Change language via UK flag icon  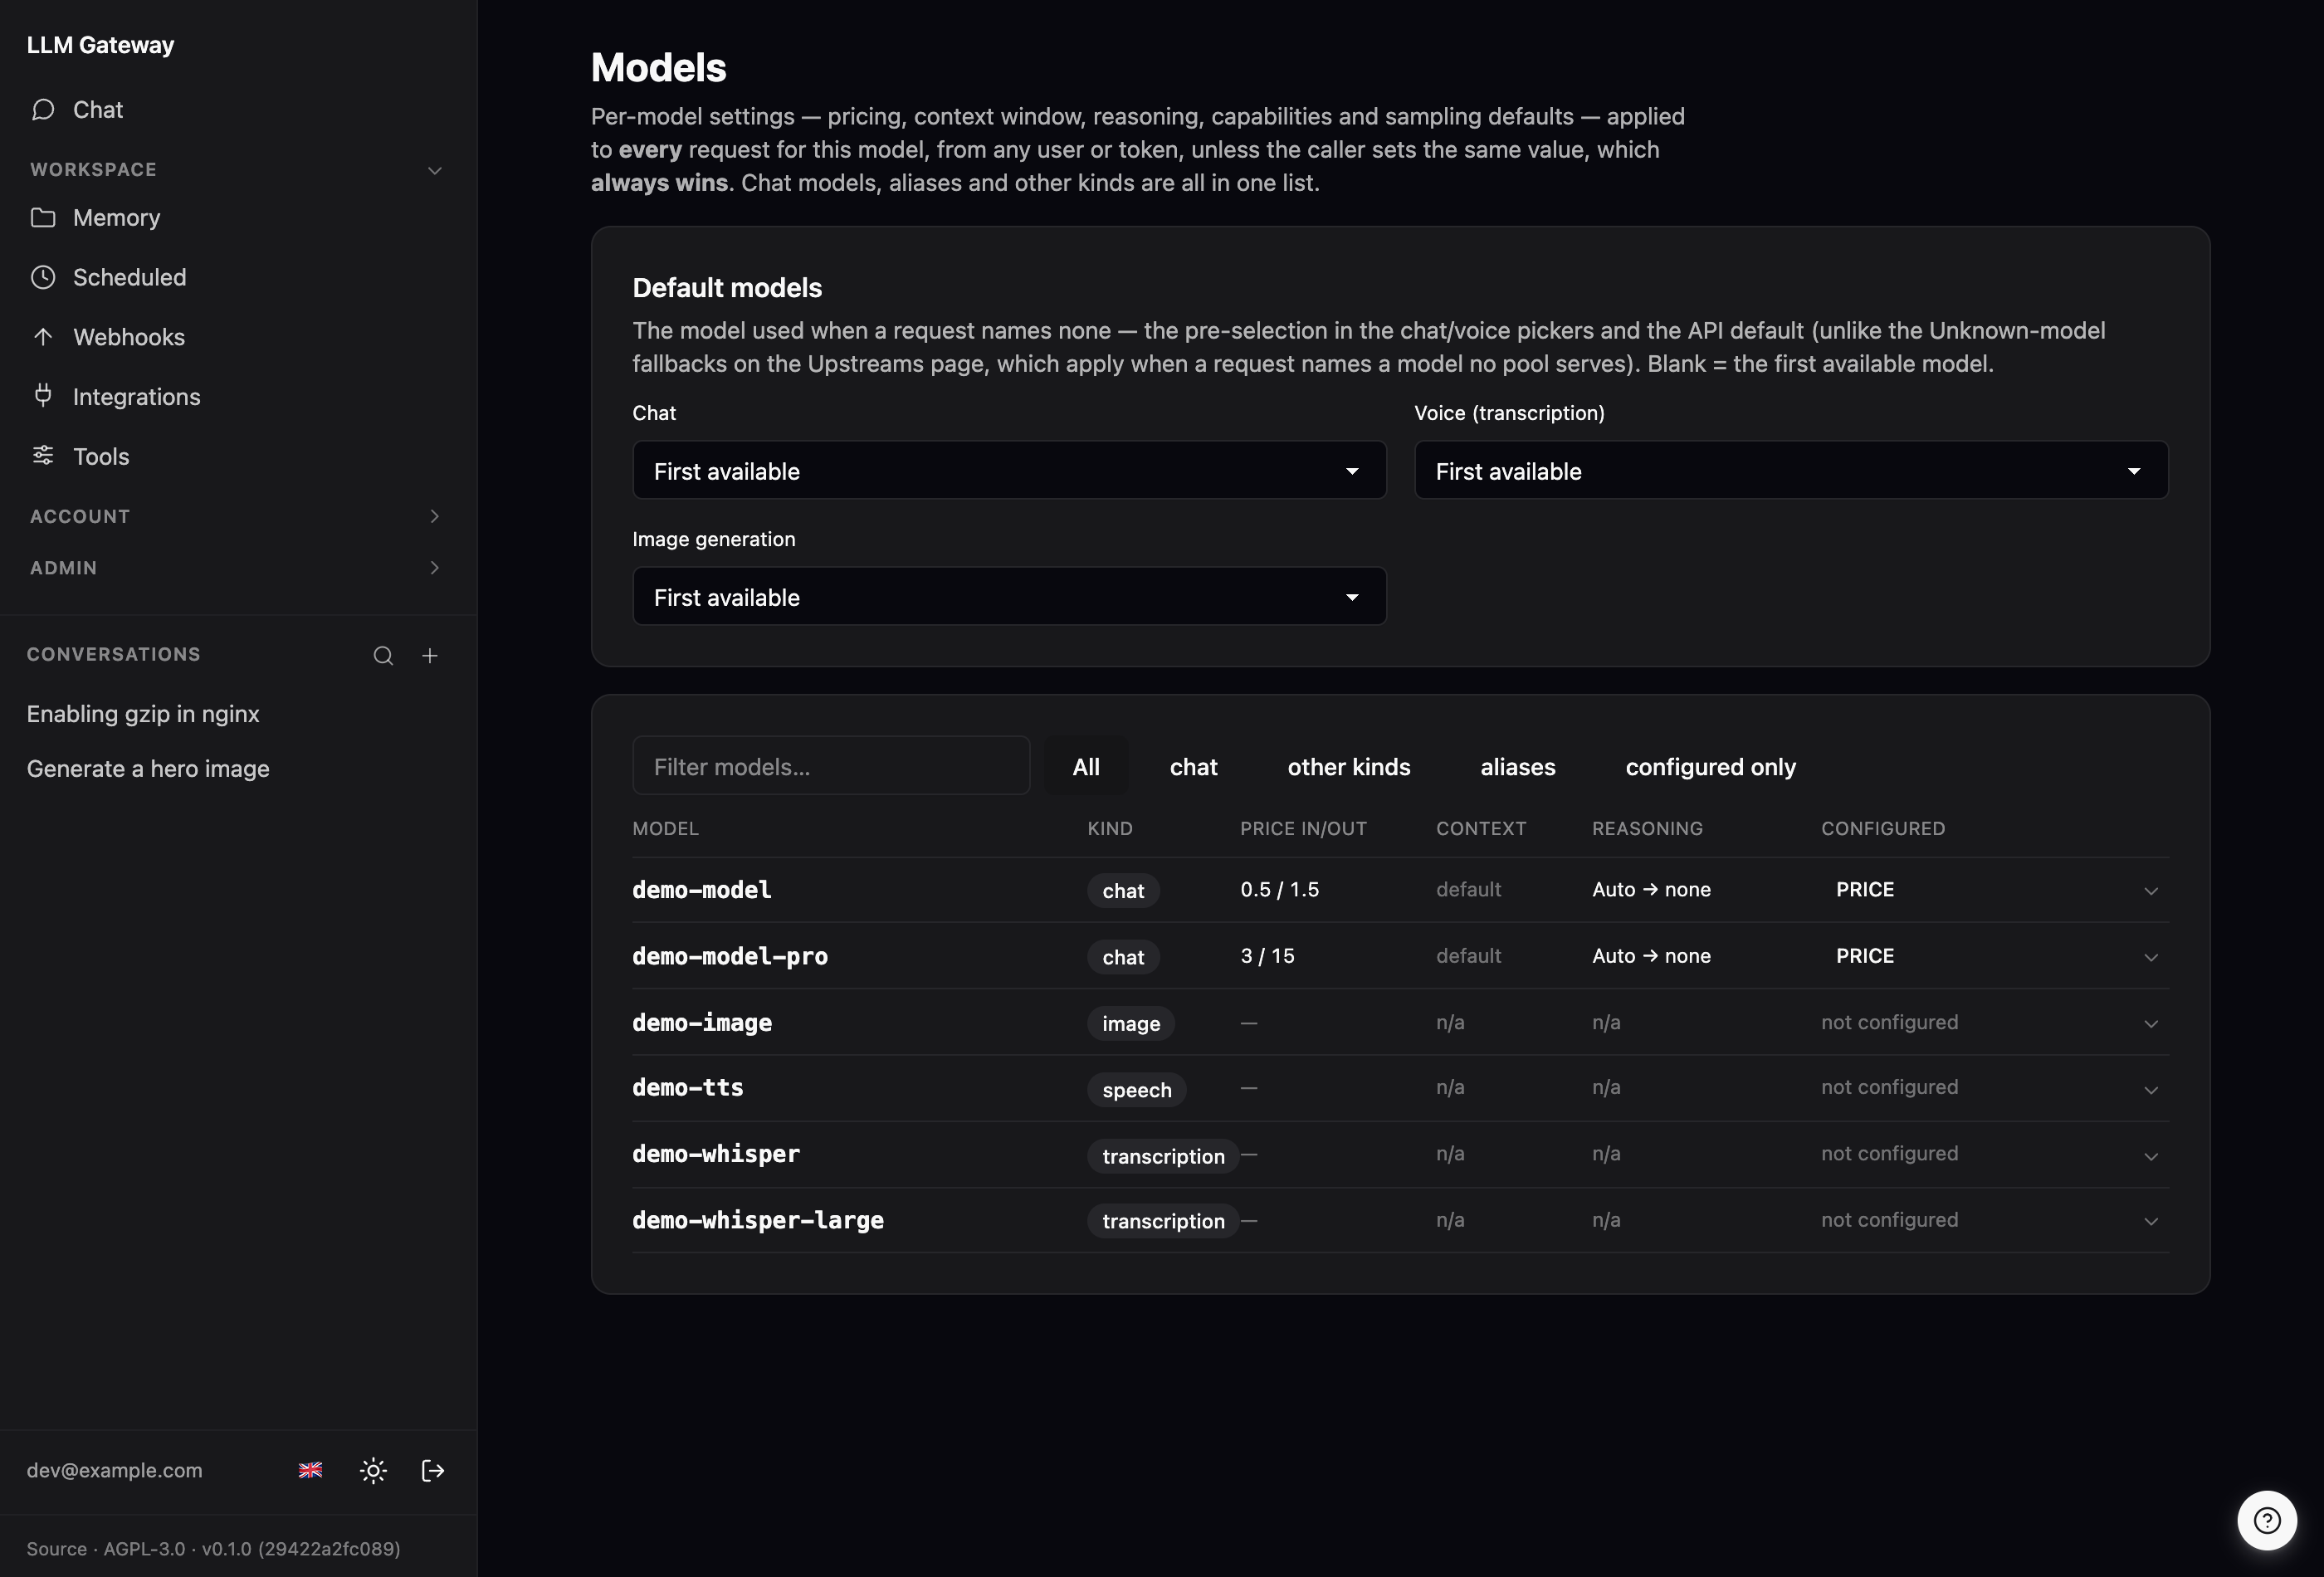tap(311, 1470)
